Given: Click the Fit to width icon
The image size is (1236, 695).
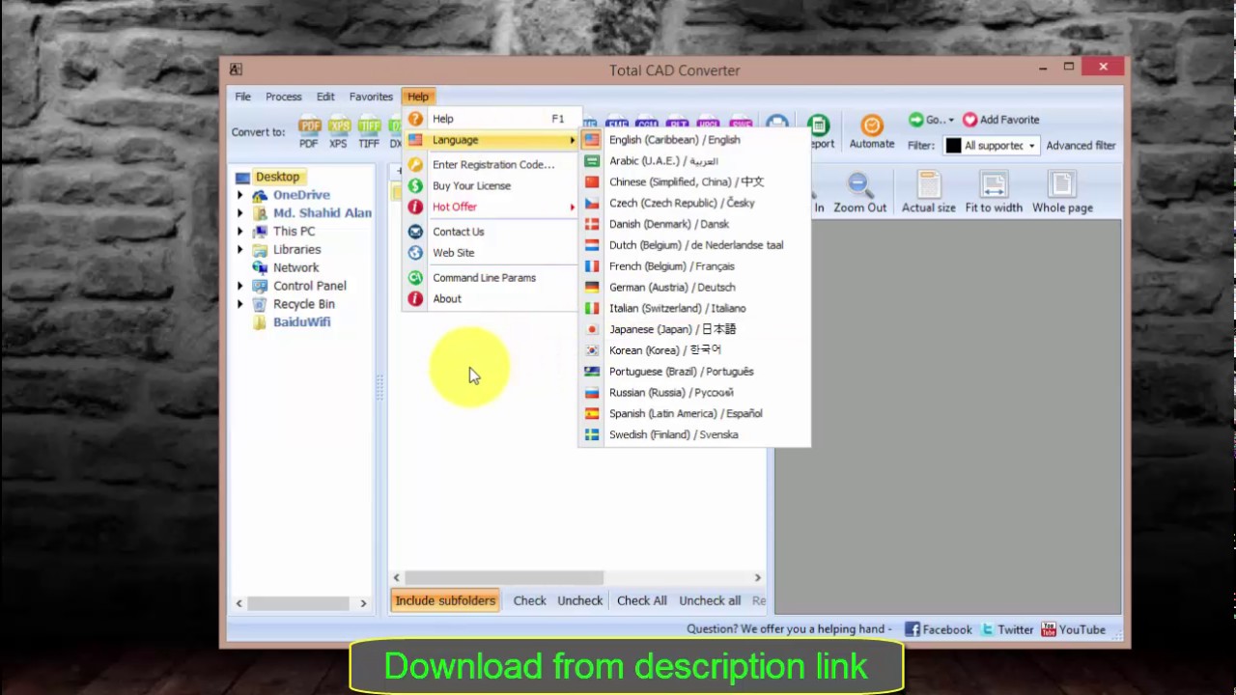Looking at the screenshot, I should pyautogui.click(x=994, y=193).
